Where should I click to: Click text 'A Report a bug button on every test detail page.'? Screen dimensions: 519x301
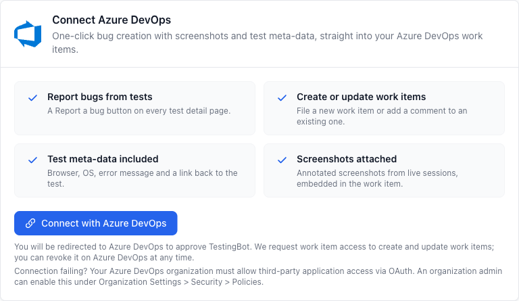[139, 111]
